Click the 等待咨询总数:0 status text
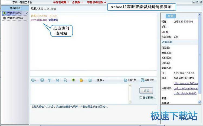 [96, 2]
